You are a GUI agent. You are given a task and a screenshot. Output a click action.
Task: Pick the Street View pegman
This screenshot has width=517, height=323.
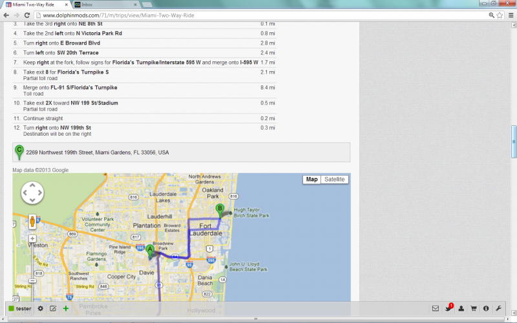coord(32,222)
